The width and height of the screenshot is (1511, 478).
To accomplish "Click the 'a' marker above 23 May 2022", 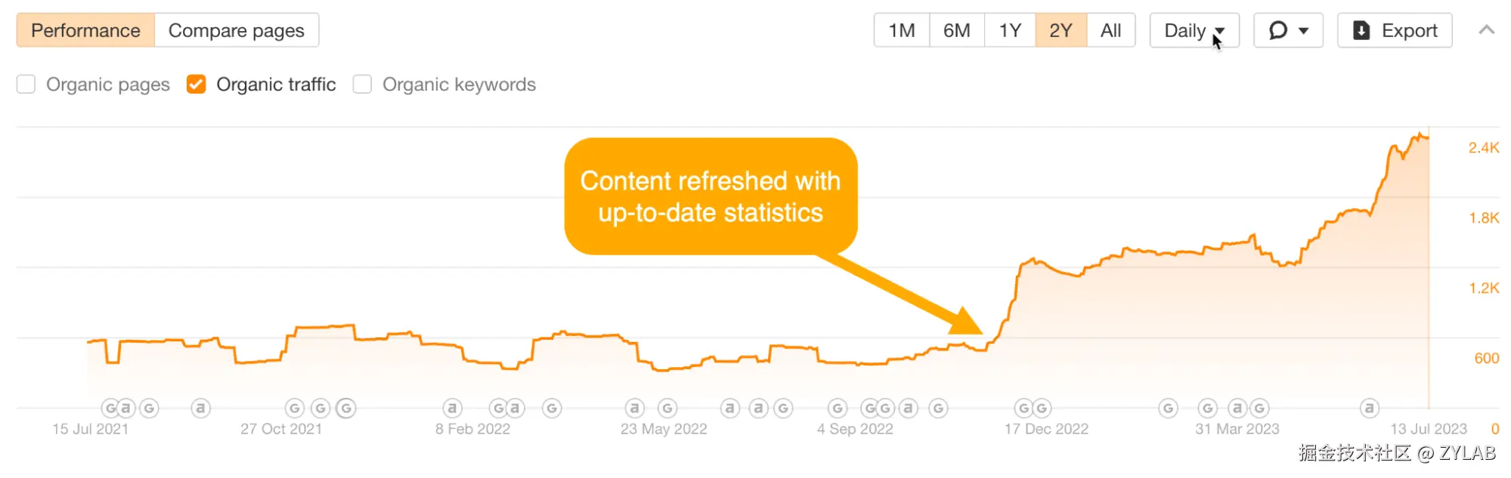I will (x=635, y=409).
